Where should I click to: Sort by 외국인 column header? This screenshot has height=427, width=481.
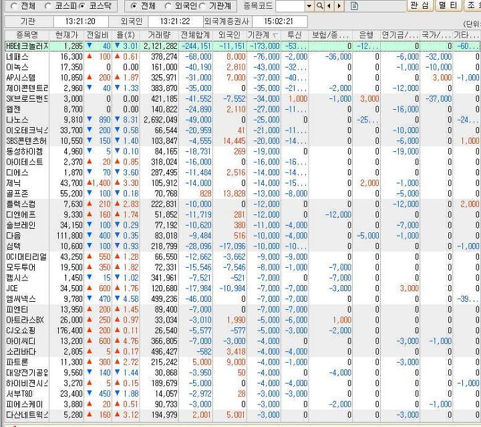(x=230, y=35)
